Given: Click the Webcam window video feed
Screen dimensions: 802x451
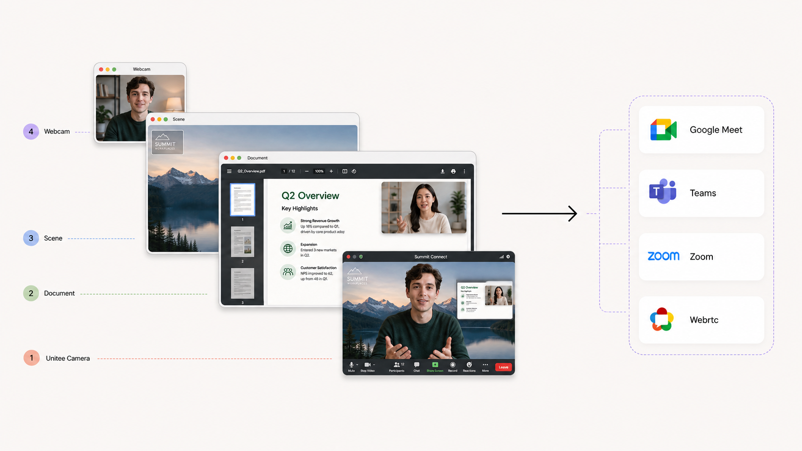Looking at the screenshot, I should point(140,108).
